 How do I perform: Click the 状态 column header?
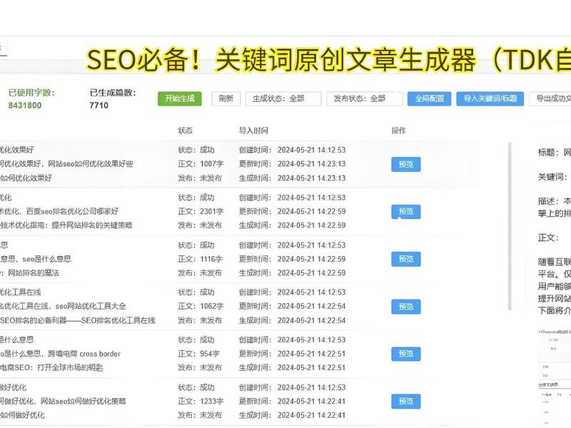click(186, 131)
